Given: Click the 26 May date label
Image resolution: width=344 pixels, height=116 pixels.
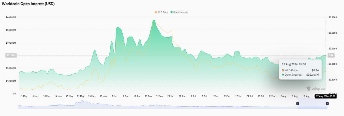Looking at the screenshot, I should click(92, 96).
